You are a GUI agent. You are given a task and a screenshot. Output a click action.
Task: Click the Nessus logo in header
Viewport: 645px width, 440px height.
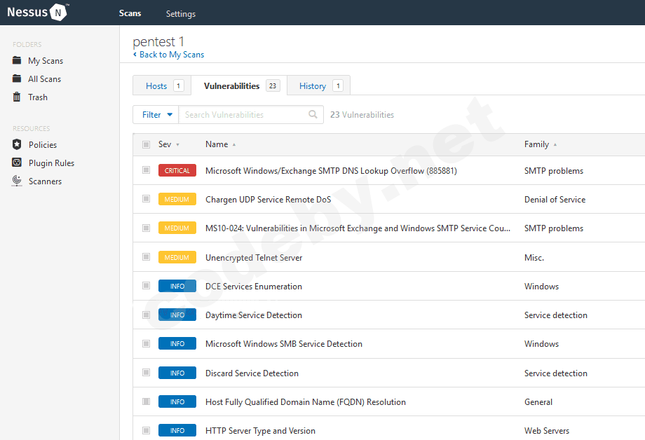click(36, 13)
